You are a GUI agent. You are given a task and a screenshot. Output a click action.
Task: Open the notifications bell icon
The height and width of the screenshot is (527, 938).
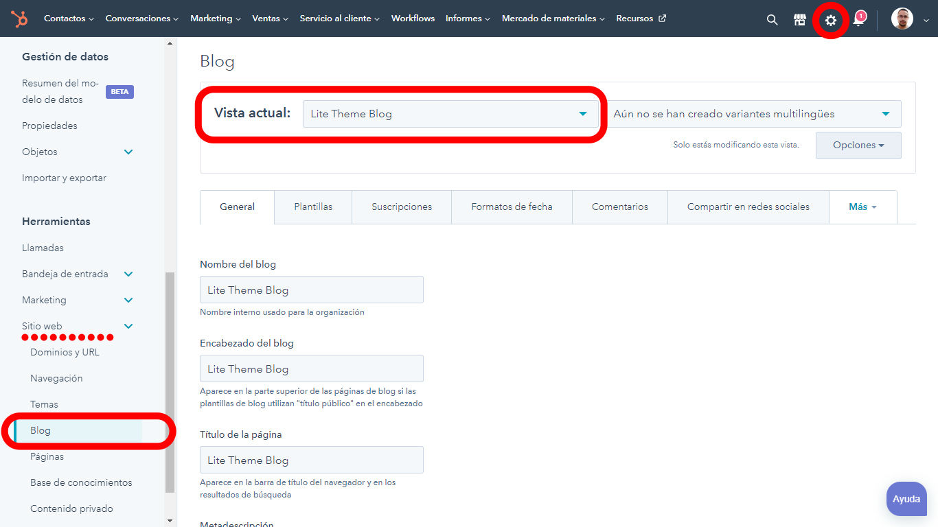pyautogui.click(x=858, y=20)
